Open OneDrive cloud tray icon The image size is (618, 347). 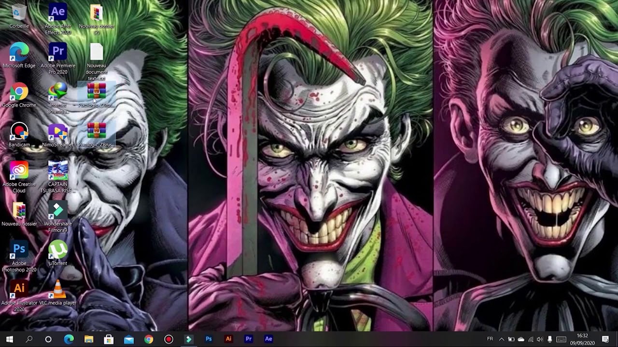click(520, 339)
